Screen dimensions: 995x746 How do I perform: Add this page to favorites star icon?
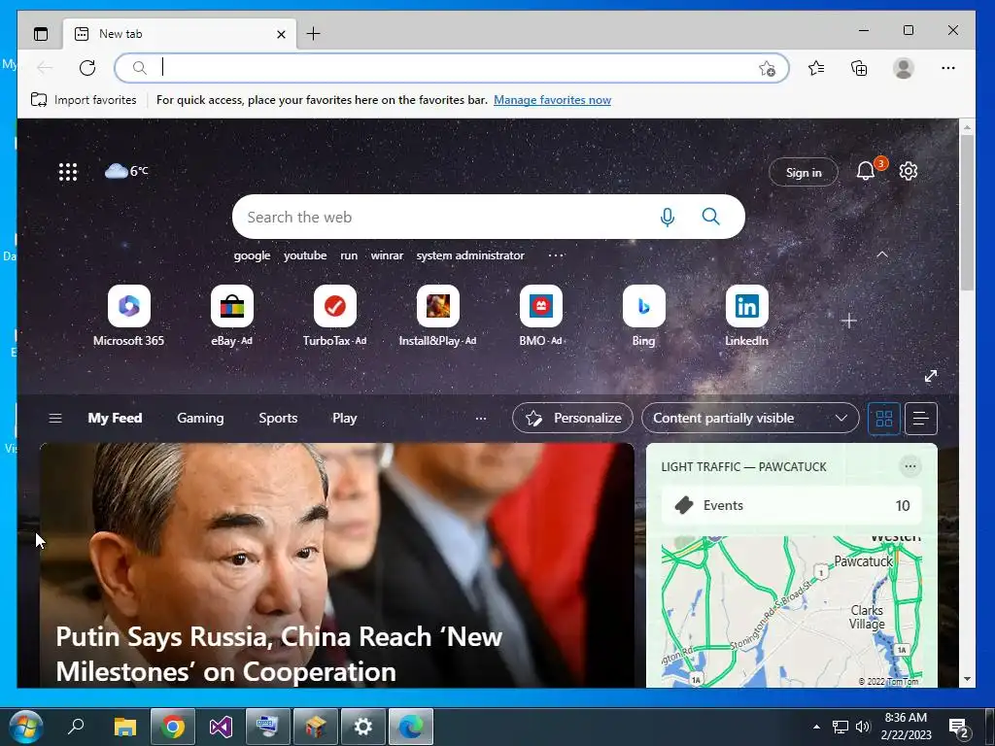768,69
